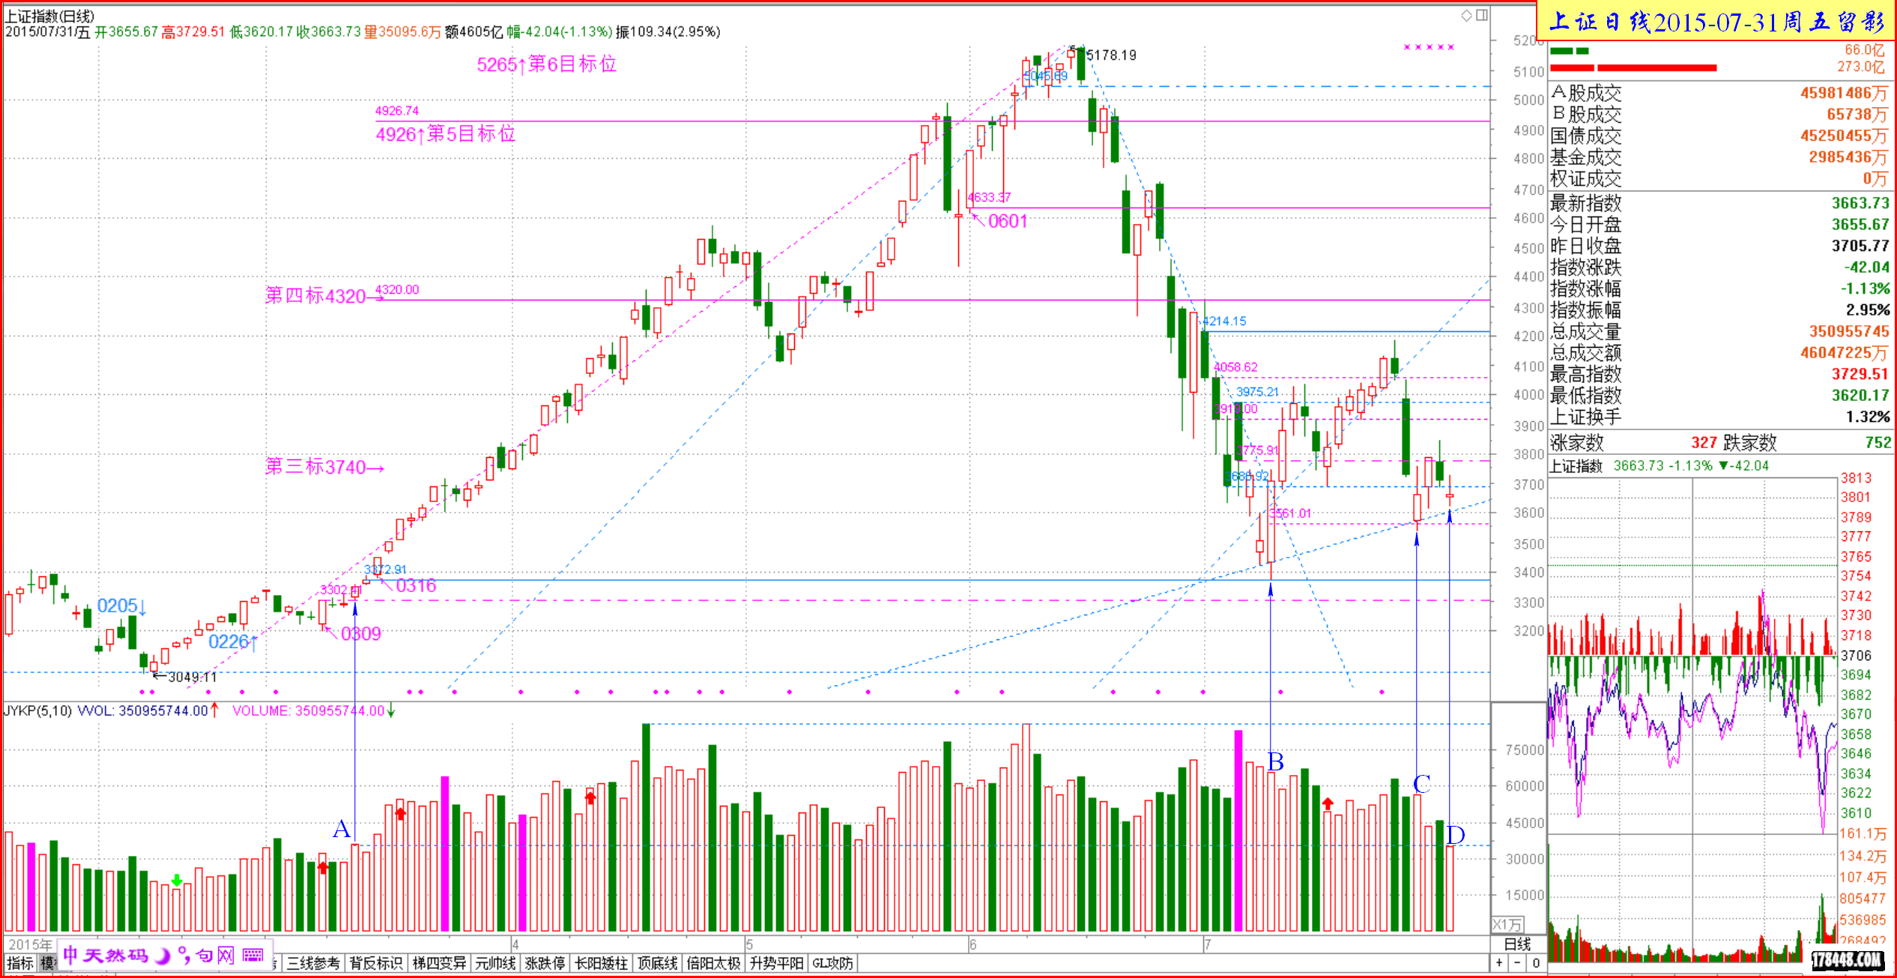Click the plus zoom-in button
The image size is (1897, 978).
pyautogui.click(x=1499, y=963)
